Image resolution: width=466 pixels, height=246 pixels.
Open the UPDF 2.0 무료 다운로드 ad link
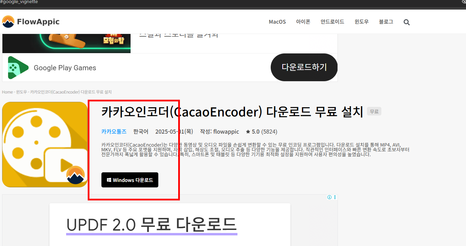[x=152, y=224]
